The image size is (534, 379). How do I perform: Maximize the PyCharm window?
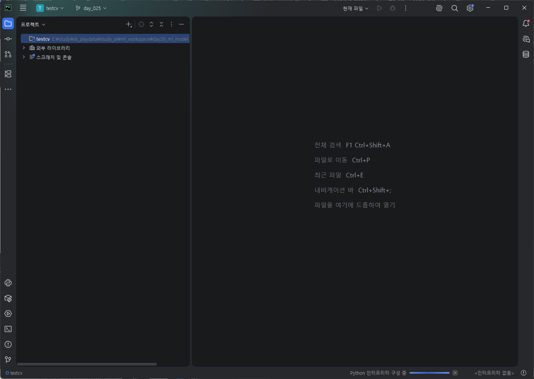click(x=506, y=8)
